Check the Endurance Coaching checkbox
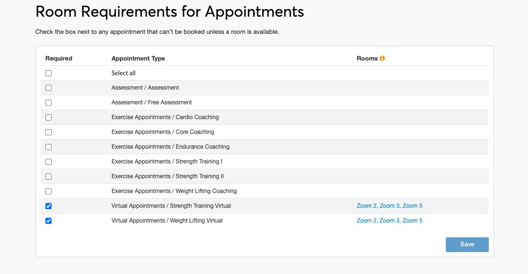The height and width of the screenshot is (274, 528). coord(48,147)
